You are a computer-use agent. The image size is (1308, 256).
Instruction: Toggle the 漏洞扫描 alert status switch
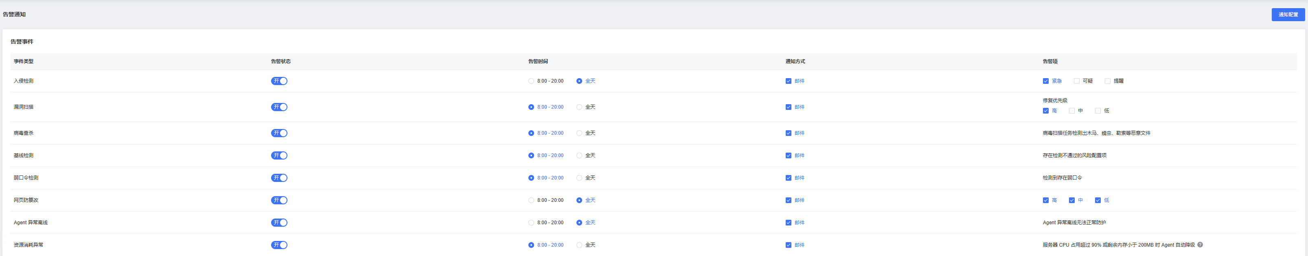(x=279, y=107)
